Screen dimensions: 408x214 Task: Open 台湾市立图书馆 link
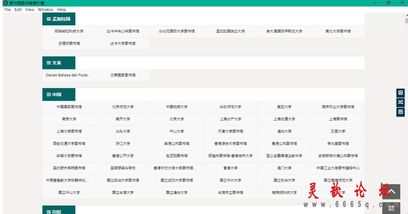point(231,192)
